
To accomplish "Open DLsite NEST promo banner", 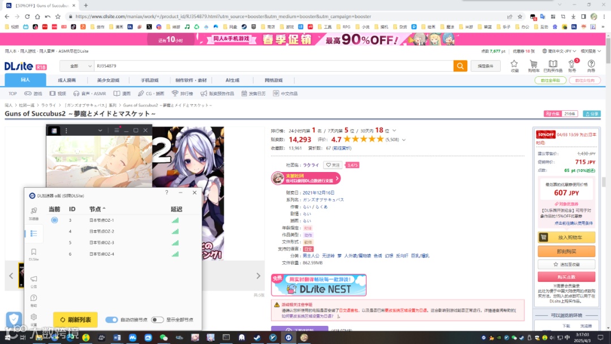I will 319,285.
